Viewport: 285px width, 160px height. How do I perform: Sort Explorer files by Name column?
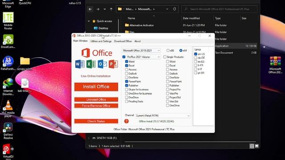click(131, 18)
